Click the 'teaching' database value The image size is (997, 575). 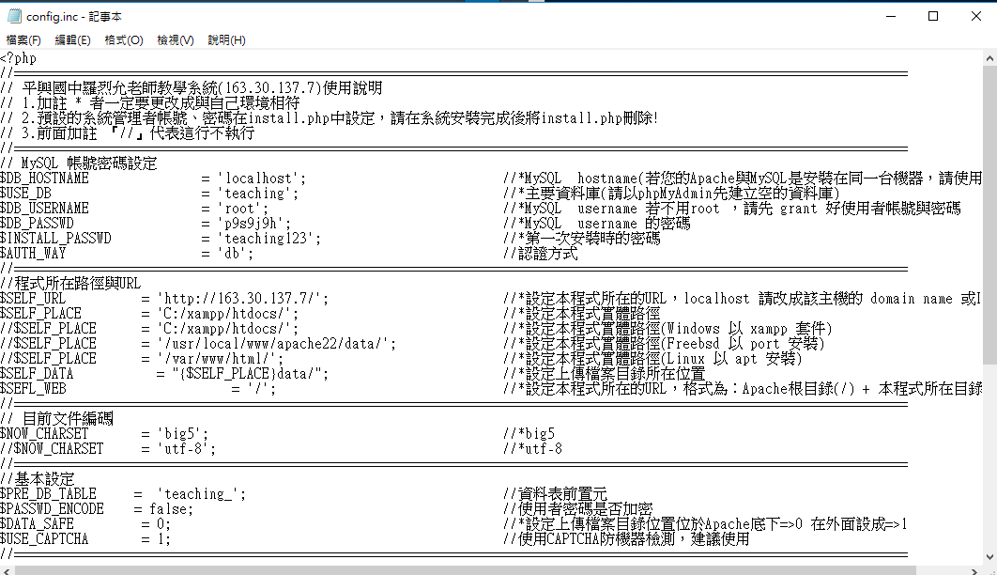pyautogui.click(x=257, y=194)
